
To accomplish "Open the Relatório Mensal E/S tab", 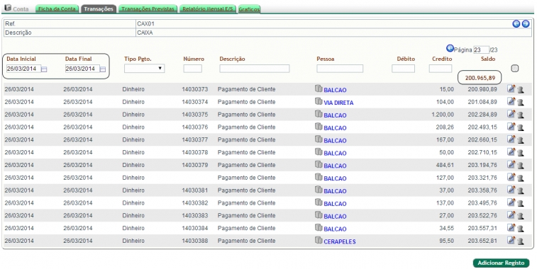I will [208, 9].
